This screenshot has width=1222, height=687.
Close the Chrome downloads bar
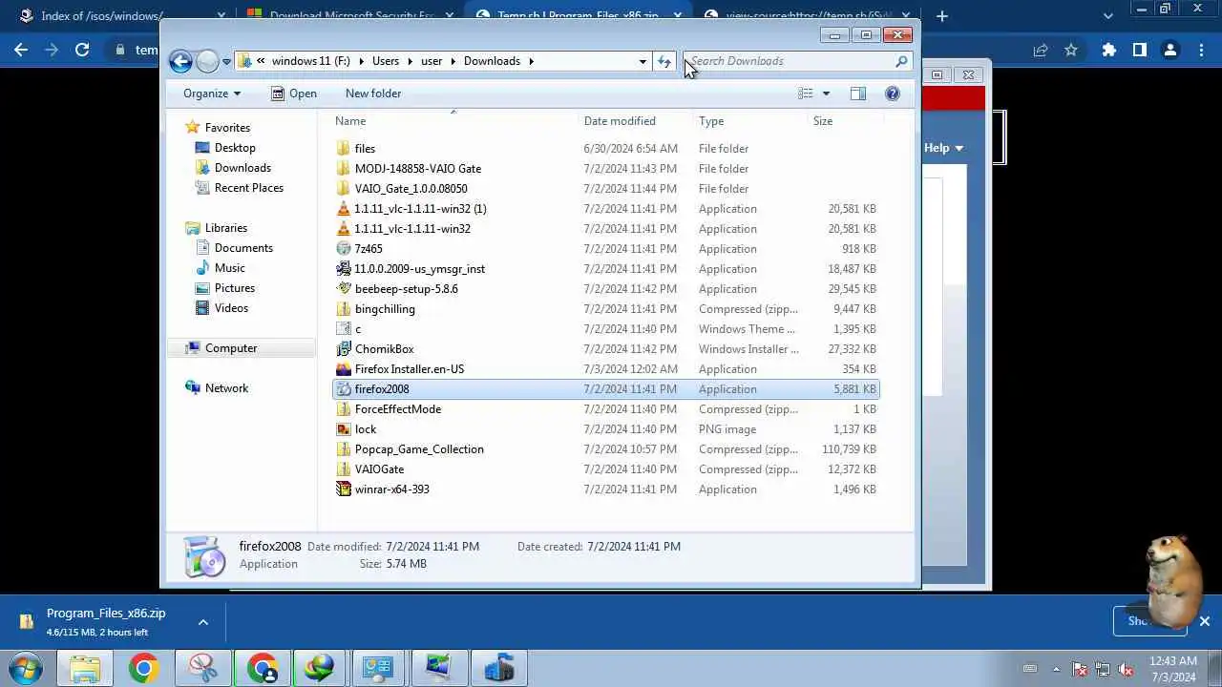click(1205, 621)
